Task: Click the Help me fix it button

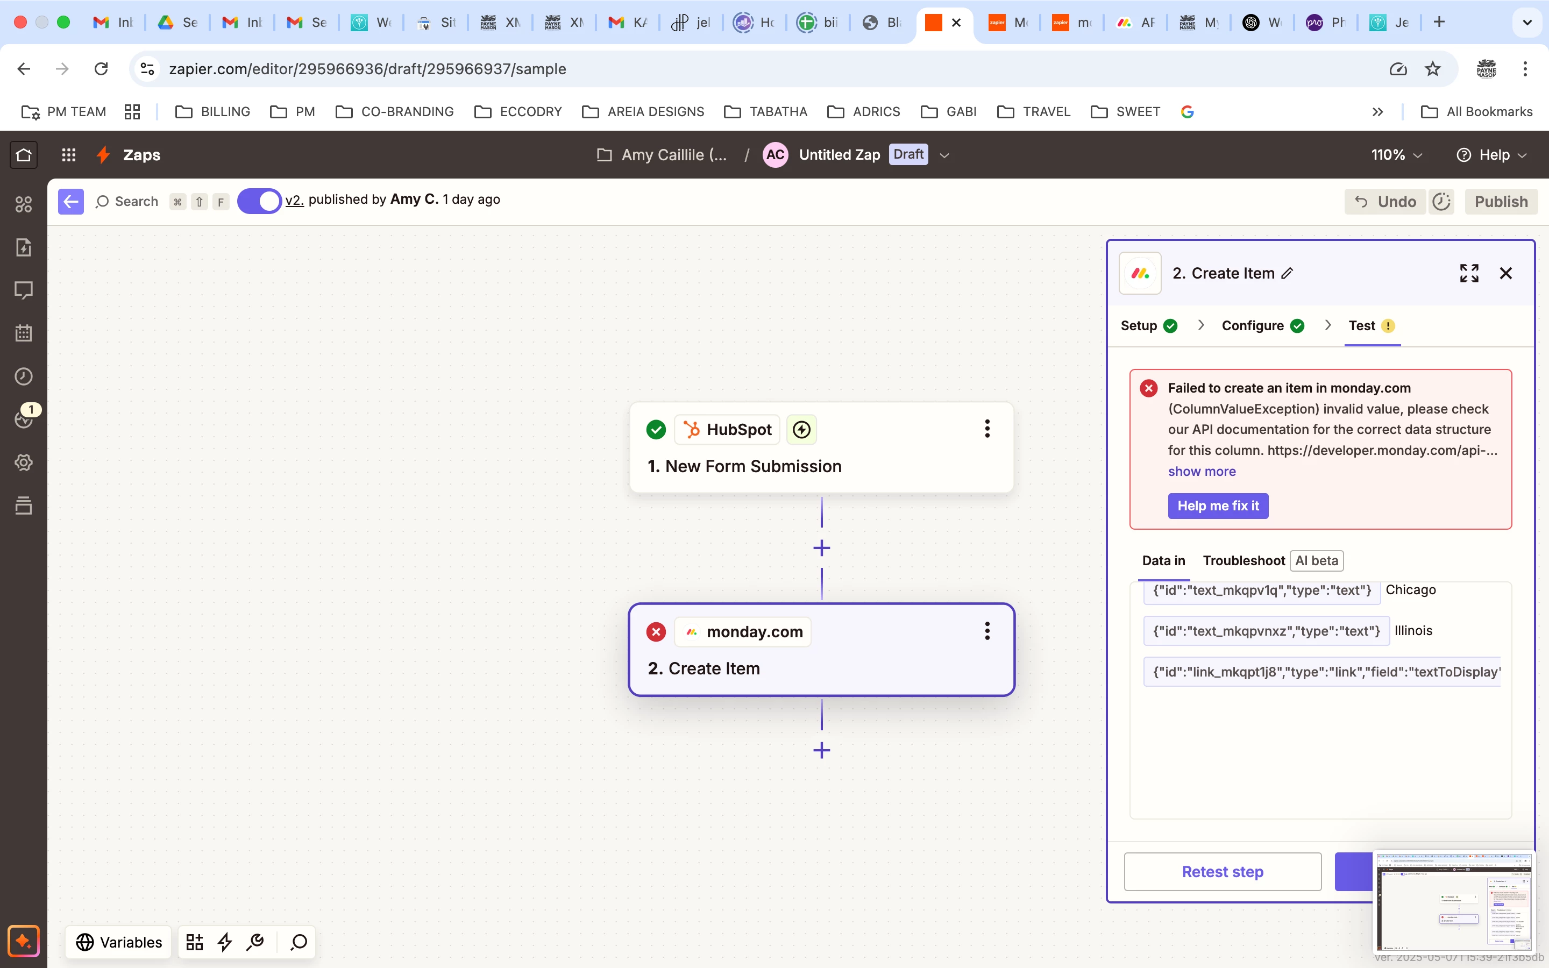Action: (x=1218, y=506)
